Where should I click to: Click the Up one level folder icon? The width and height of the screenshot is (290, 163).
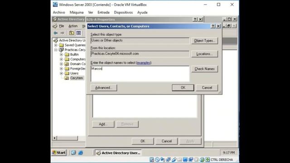pyautogui.click(x=72, y=33)
